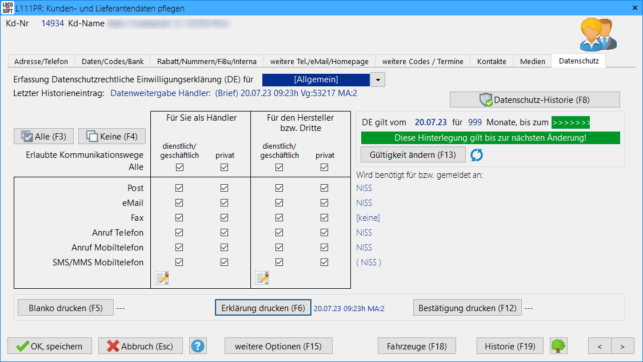Switch to the Adresse/Telefon tab
The width and height of the screenshot is (643, 362).
click(x=41, y=61)
